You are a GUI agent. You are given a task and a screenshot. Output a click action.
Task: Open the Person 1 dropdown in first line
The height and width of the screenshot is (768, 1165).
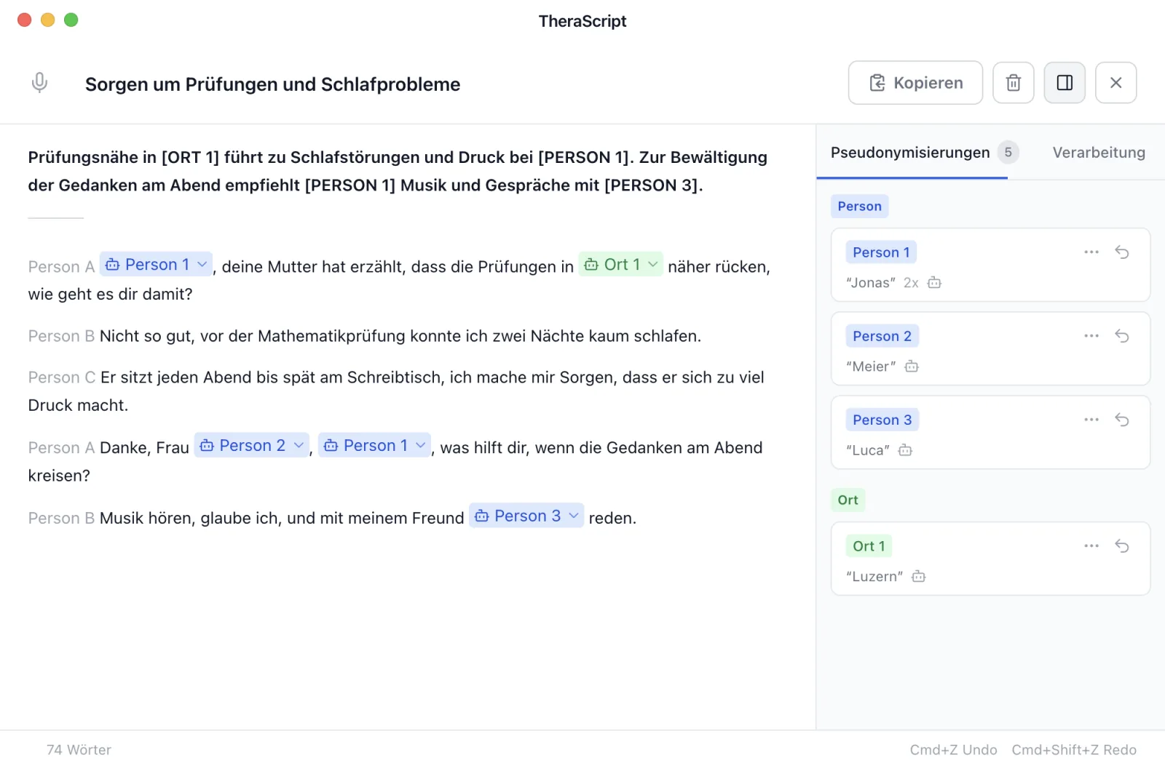point(157,265)
